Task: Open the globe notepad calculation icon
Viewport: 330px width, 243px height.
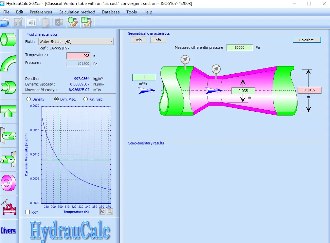Action: pos(73,22)
